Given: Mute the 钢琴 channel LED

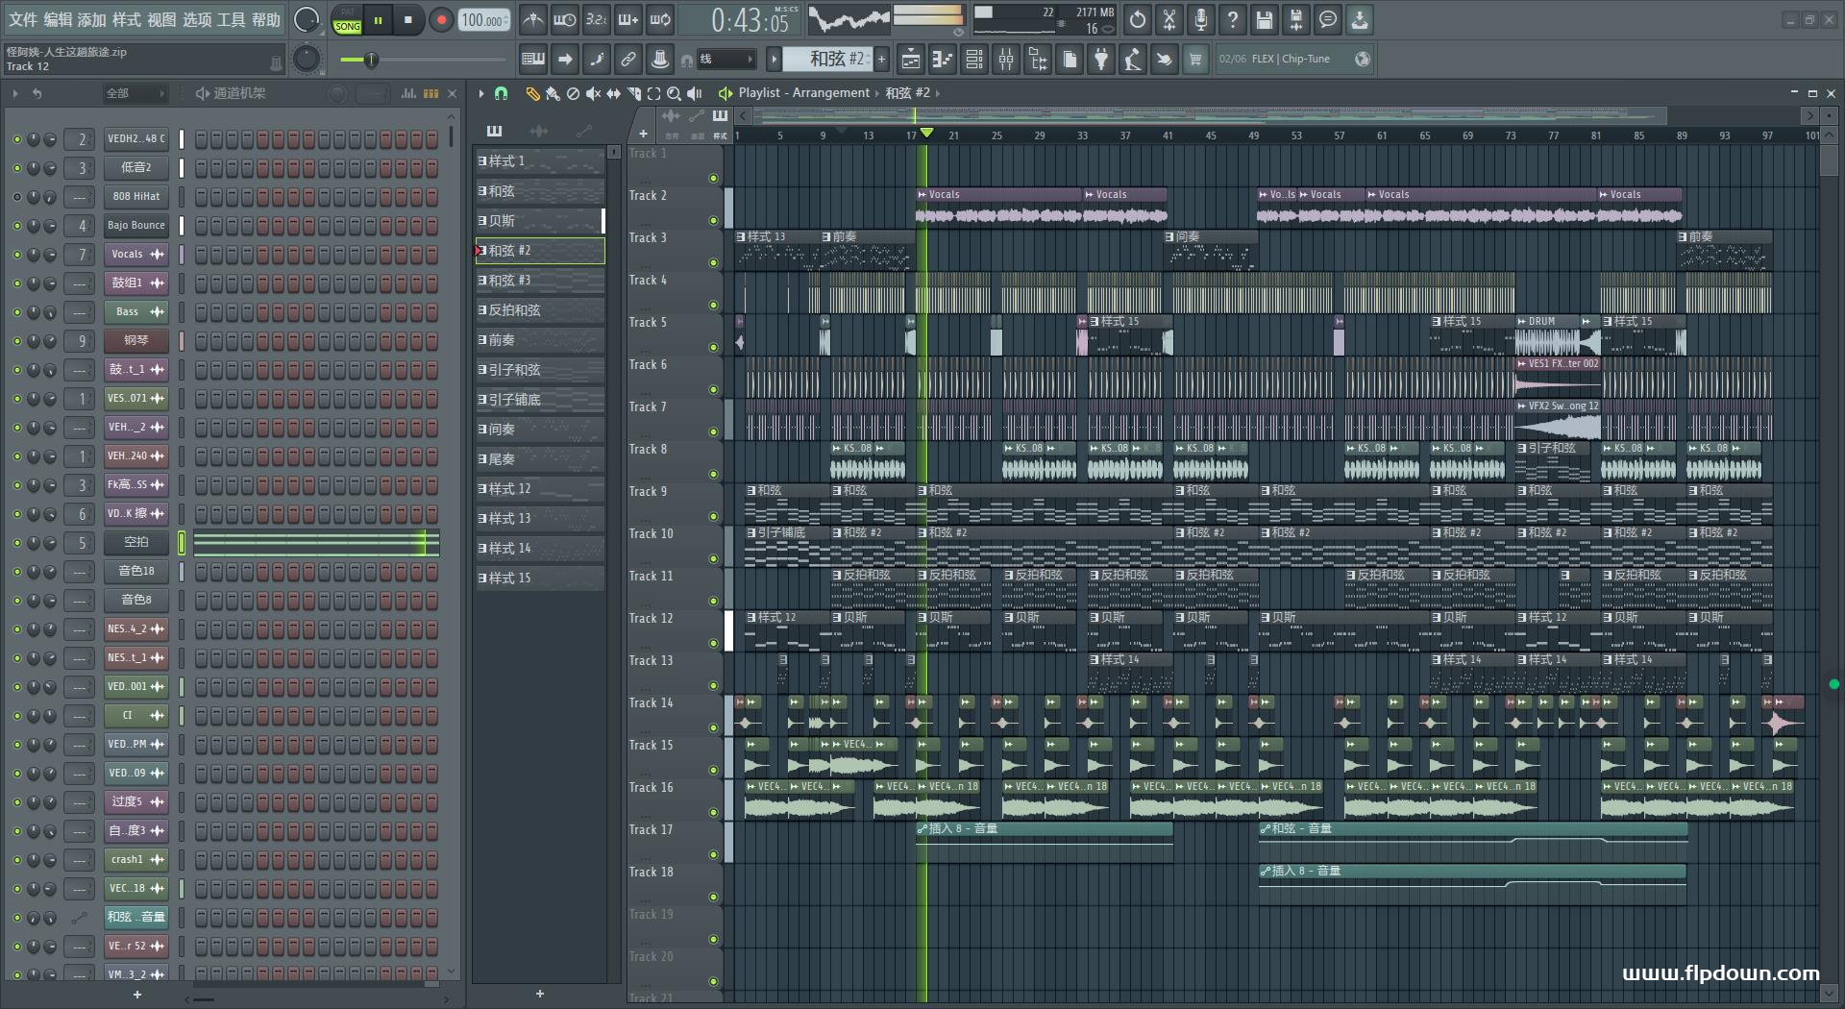Looking at the screenshot, I should [x=16, y=341].
